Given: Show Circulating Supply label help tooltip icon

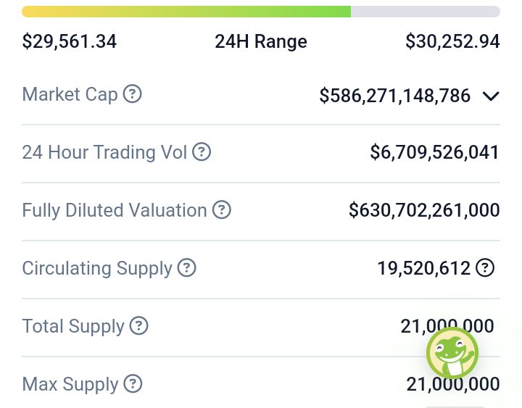Looking at the screenshot, I should coord(186,268).
